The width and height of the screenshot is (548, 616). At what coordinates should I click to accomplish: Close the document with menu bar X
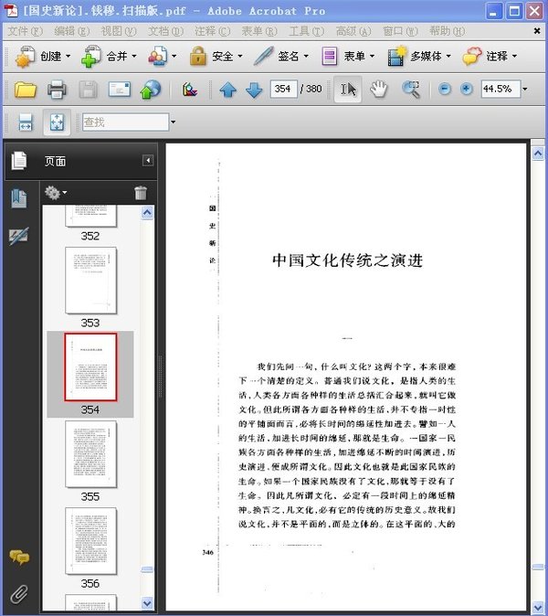(537, 31)
